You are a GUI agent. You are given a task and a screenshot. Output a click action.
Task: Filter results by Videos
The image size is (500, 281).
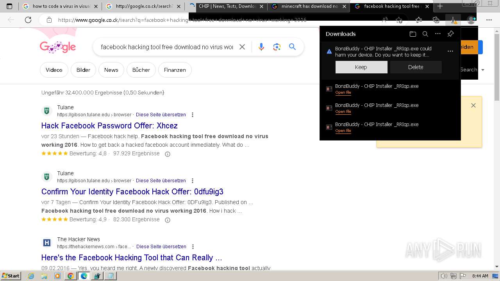click(54, 70)
